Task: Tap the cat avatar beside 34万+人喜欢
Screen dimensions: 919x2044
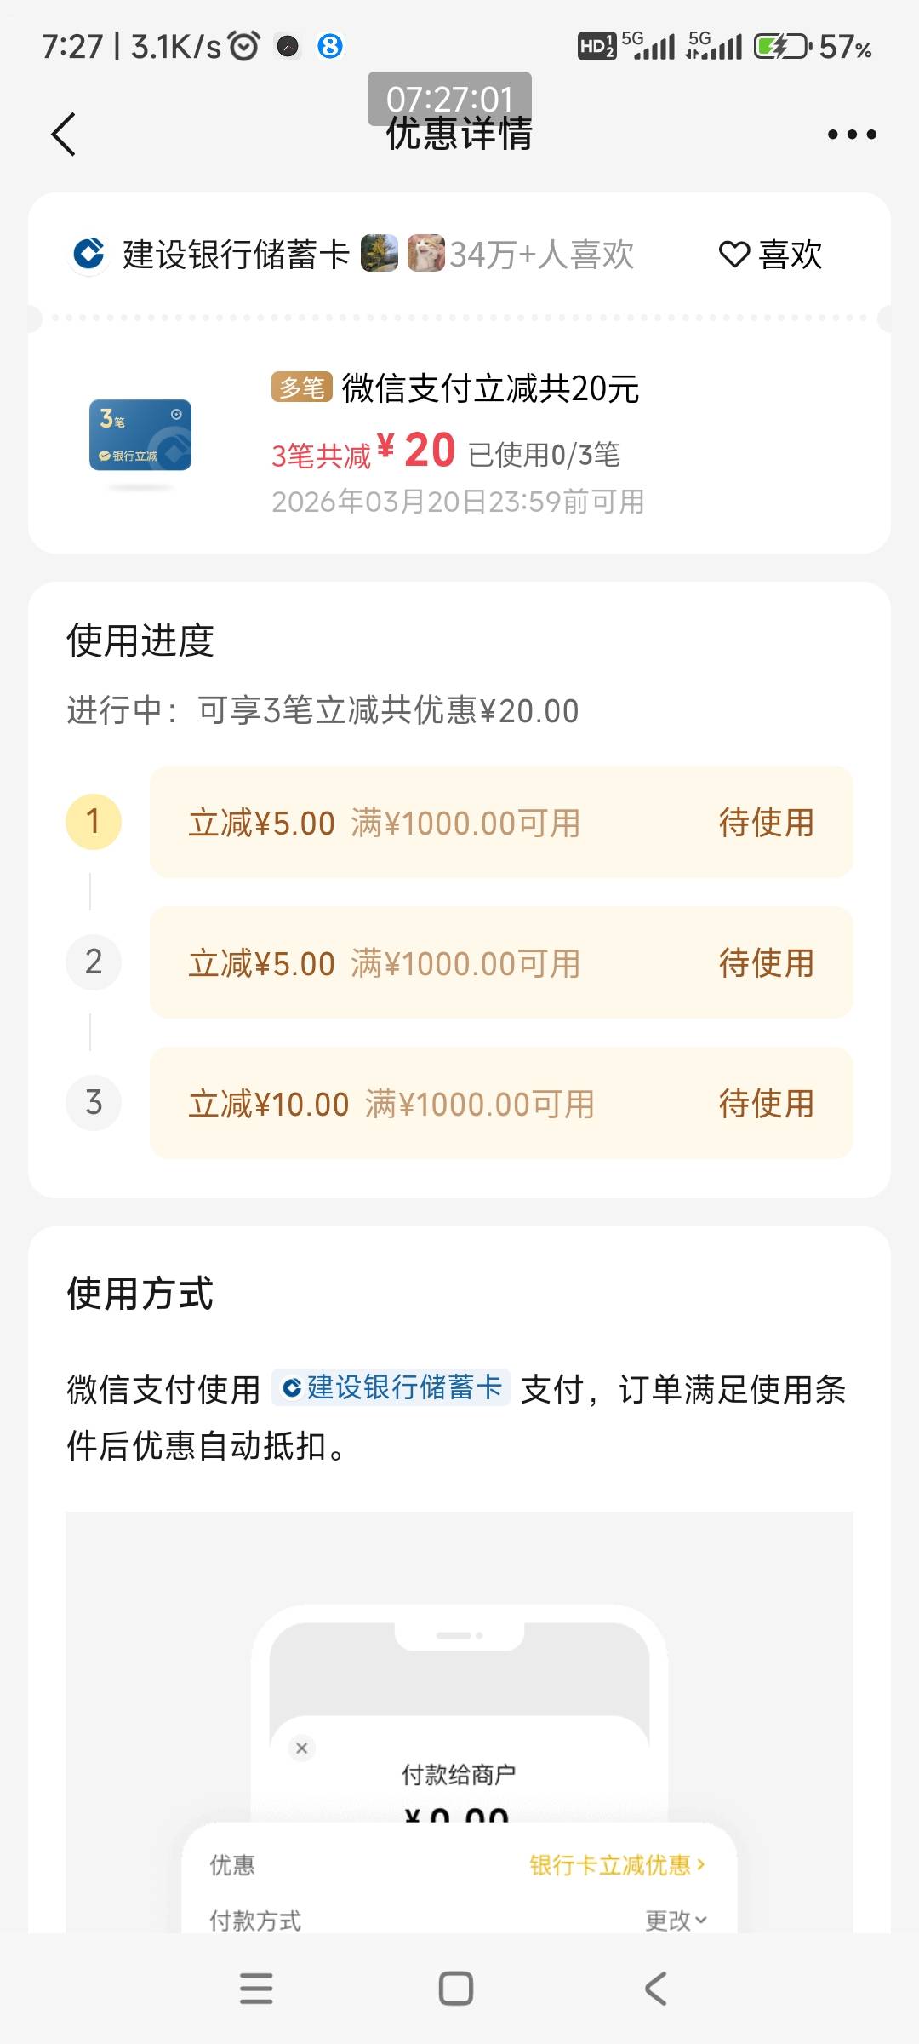Action: pyautogui.click(x=425, y=254)
